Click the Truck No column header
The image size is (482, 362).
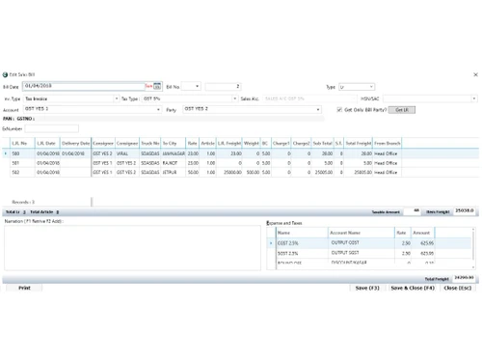150,143
